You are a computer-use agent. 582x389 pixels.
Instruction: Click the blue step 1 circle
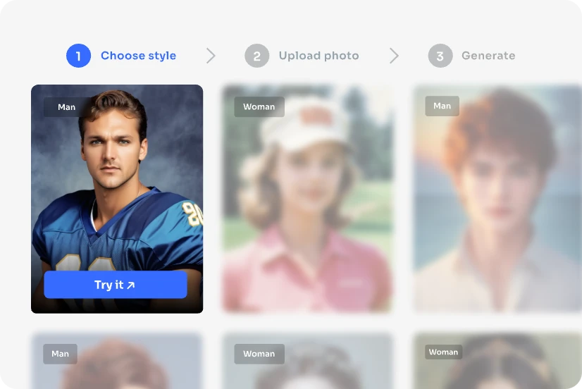click(78, 56)
